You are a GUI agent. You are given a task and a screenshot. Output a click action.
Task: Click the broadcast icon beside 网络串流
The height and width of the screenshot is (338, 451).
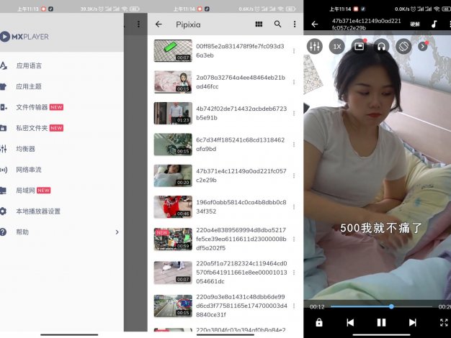click(4, 170)
